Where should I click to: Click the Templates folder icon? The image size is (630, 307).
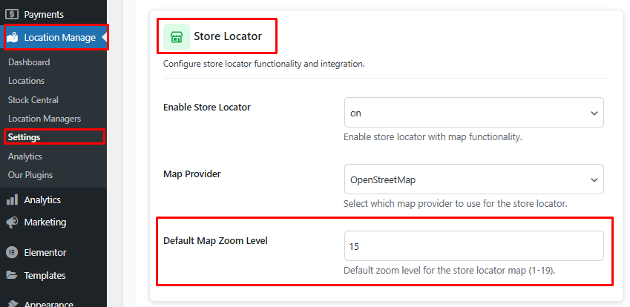12,275
